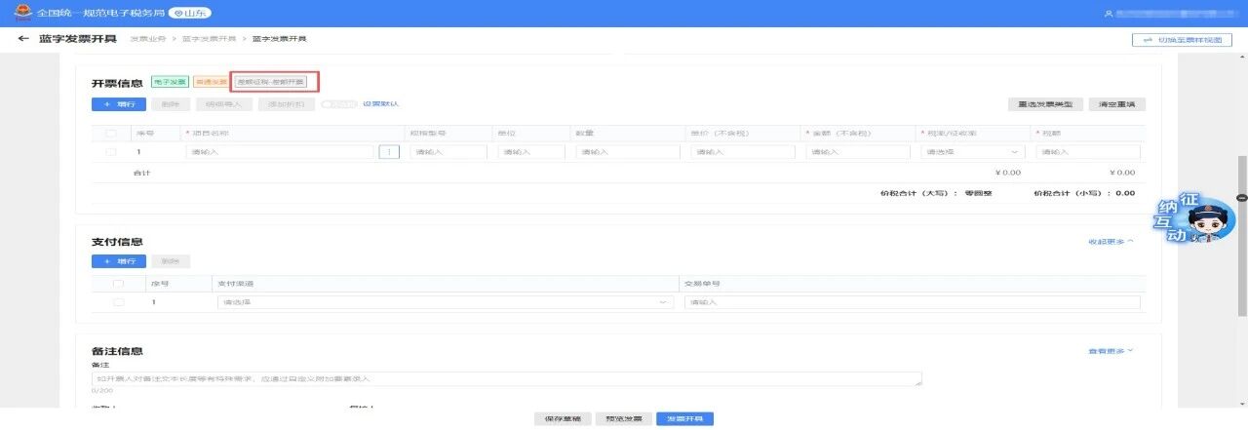The height and width of the screenshot is (430, 1248).
Task: Expand 备注信息 section via 查看更多
Action: (1111, 351)
